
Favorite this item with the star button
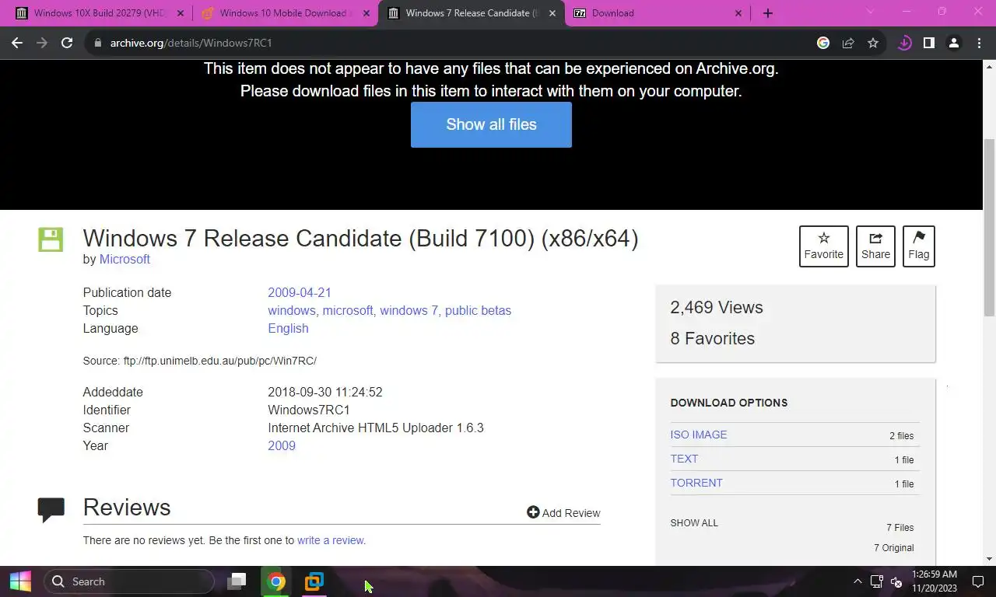pyautogui.click(x=823, y=246)
